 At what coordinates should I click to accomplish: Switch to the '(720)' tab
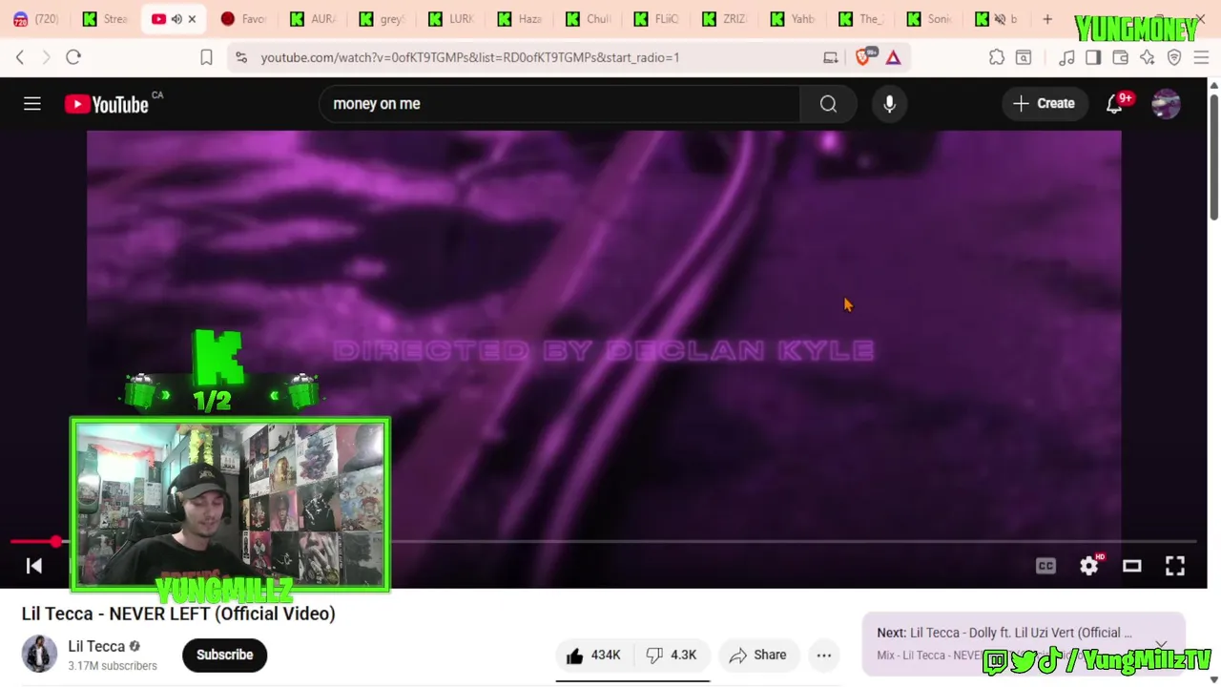[x=35, y=19]
